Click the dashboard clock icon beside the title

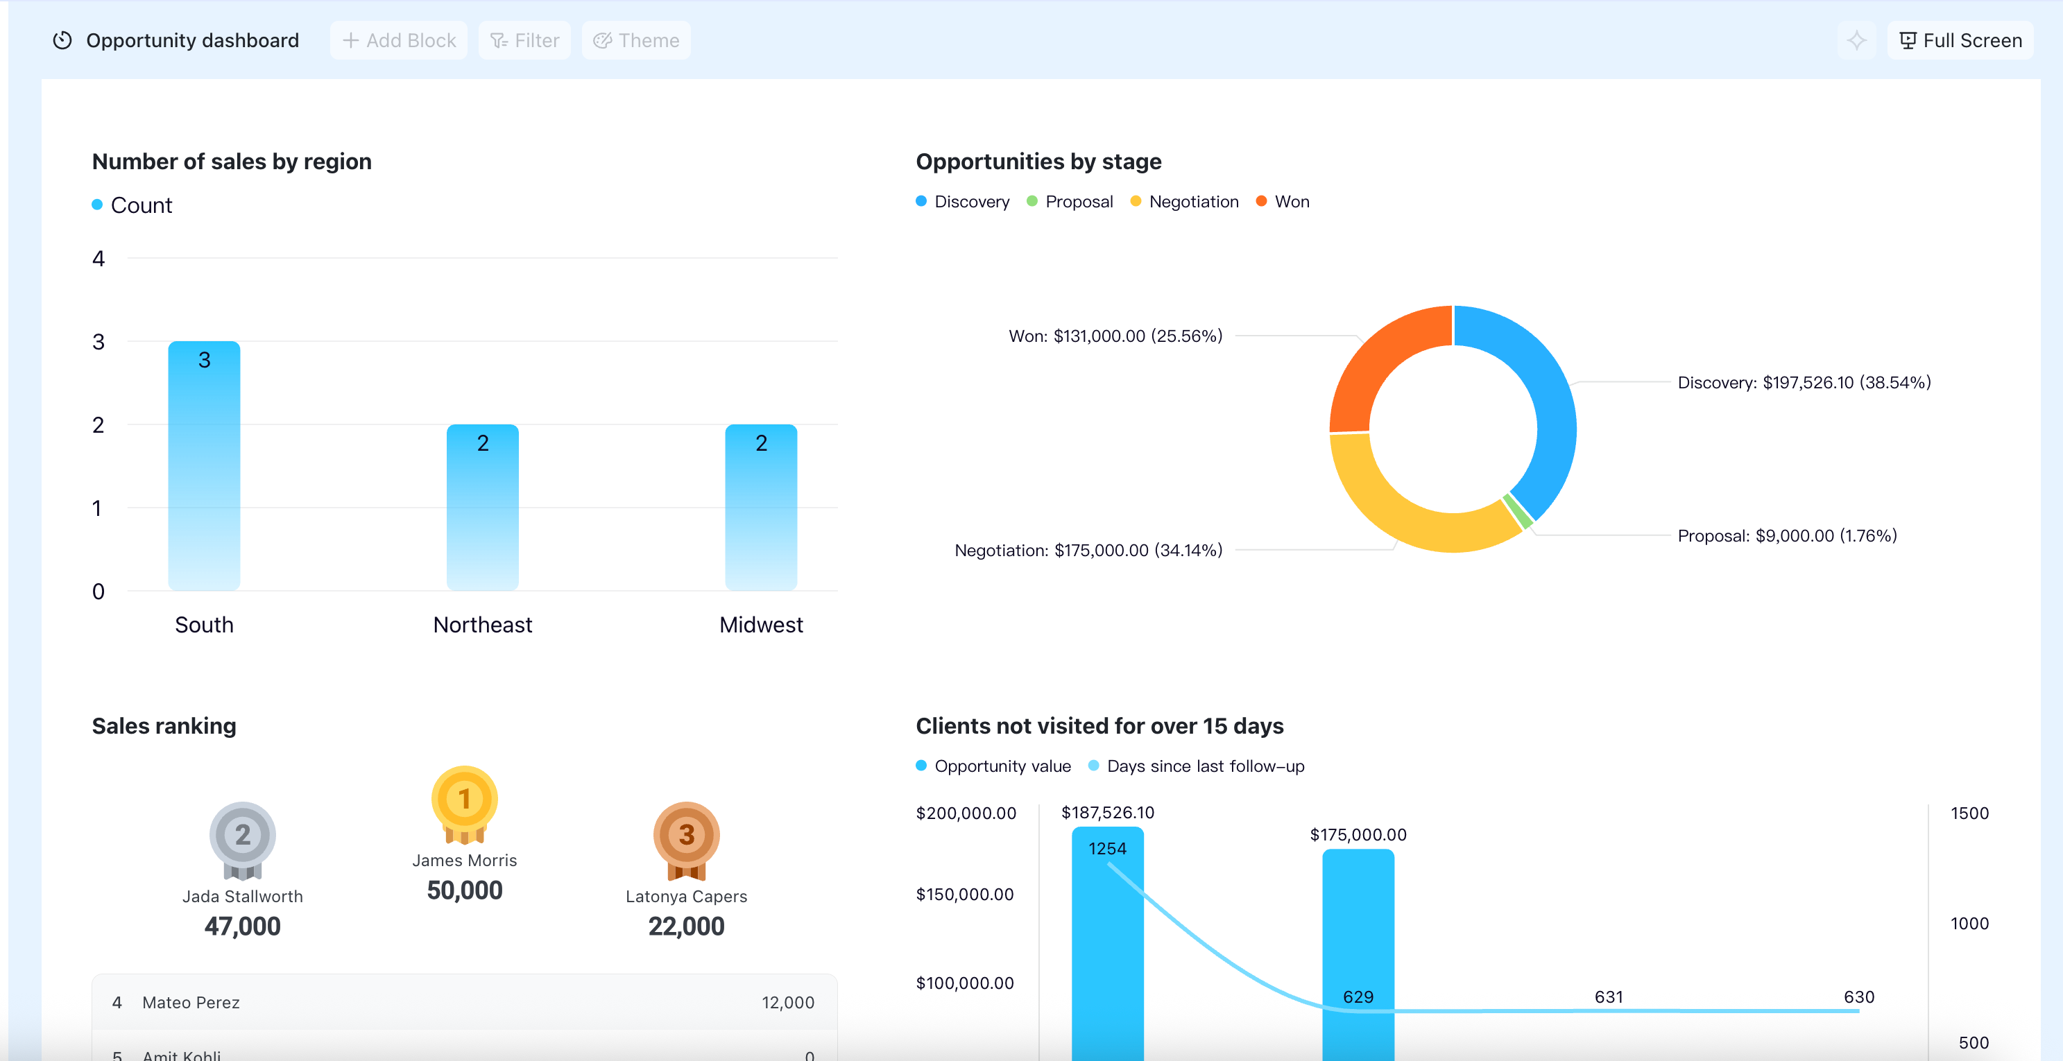tap(62, 40)
